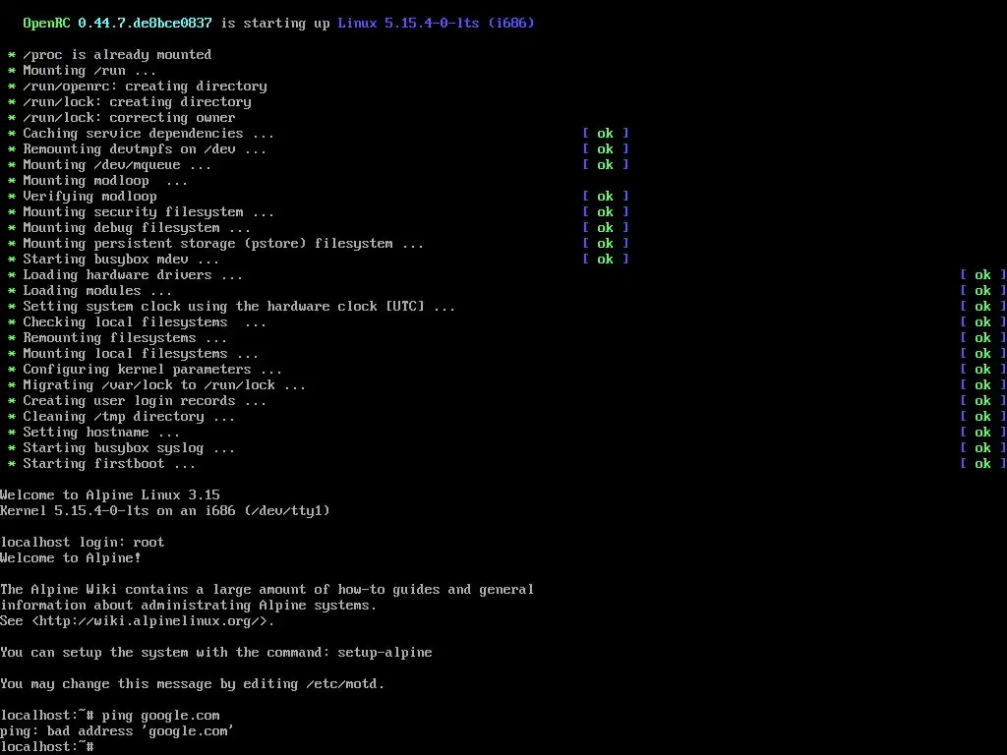Click the 'Mounting /run ...' line
The image size is (1007, 755).
pyautogui.click(x=89, y=71)
